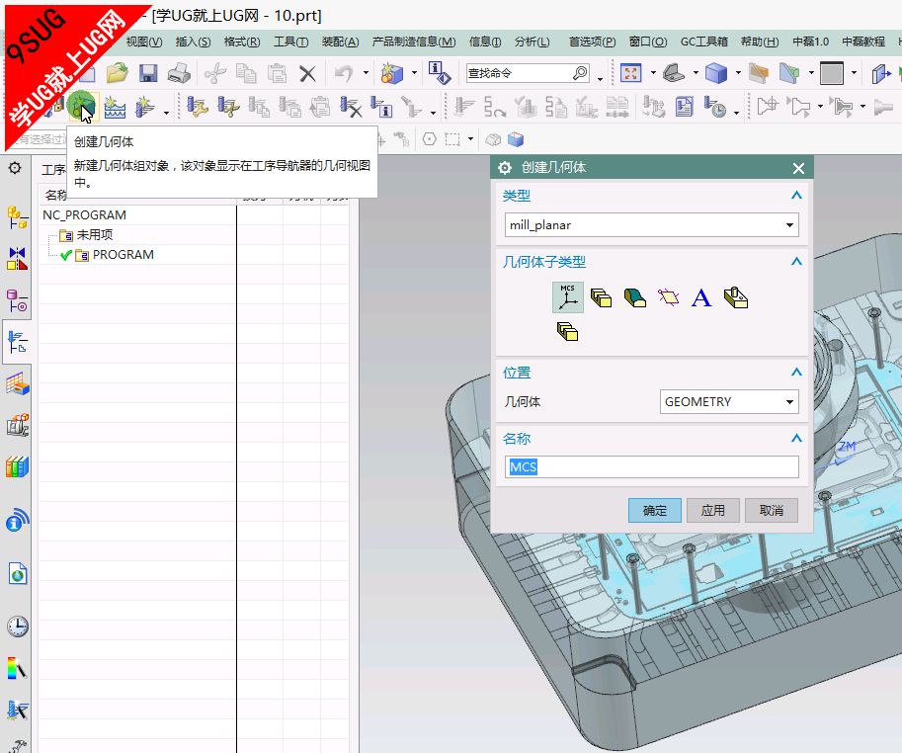Select the MILL_TEXT letter A subtype icon
The width and height of the screenshot is (902, 753).
pyautogui.click(x=701, y=298)
